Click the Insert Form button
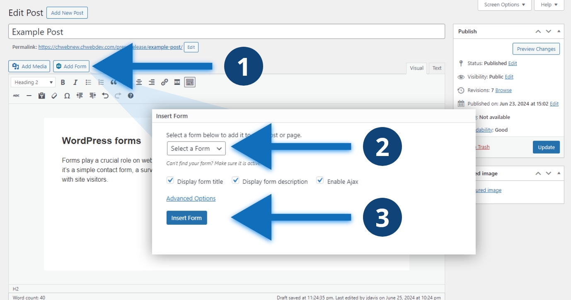This screenshot has height=300, width=571. coord(186,218)
